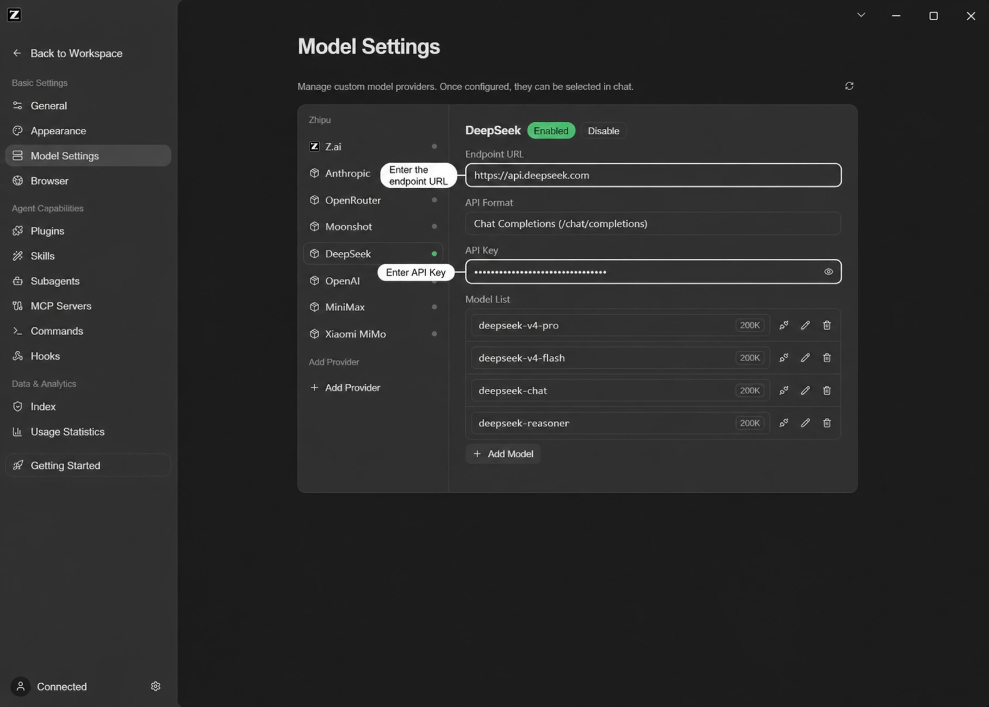Select the MiniMax provider
This screenshot has width=989, height=707.
coord(373,307)
